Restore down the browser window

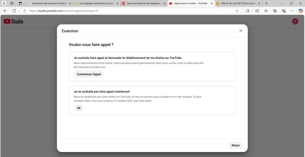tap(291, 3)
